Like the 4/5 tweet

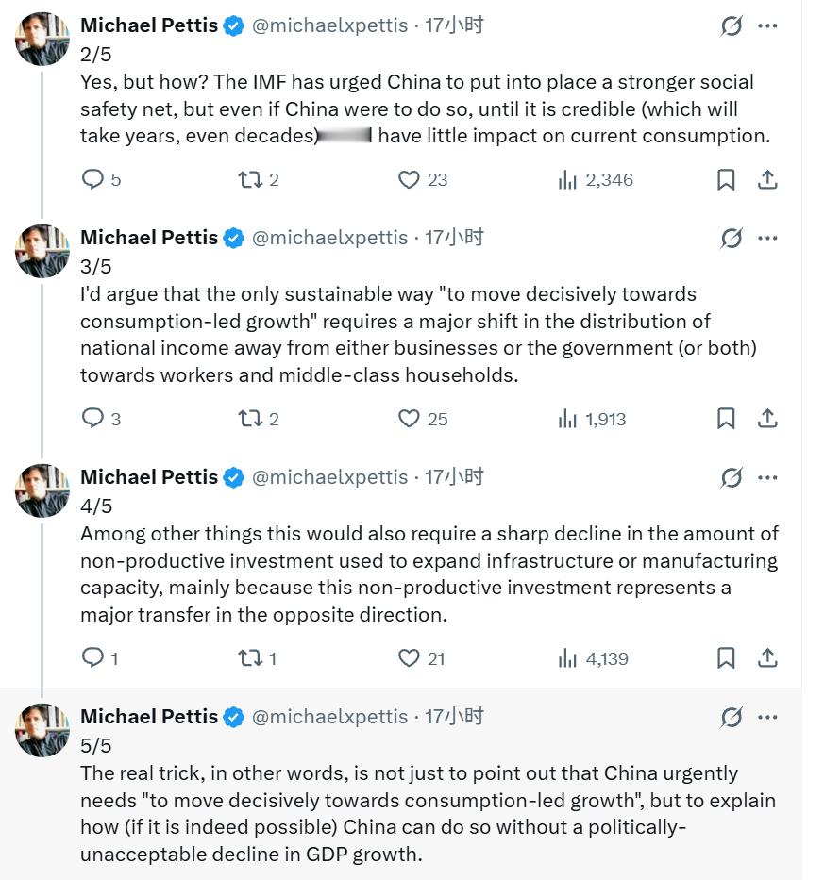409,658
